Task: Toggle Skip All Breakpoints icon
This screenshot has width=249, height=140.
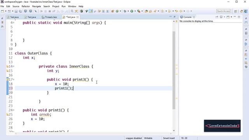Action: point(36,11)
